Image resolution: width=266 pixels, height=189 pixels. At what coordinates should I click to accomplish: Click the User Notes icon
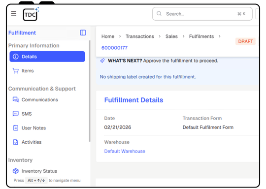pos(16,128)
